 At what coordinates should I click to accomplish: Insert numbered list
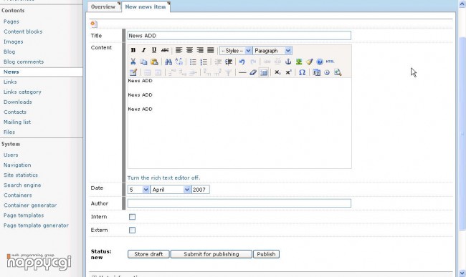(204, 62)
